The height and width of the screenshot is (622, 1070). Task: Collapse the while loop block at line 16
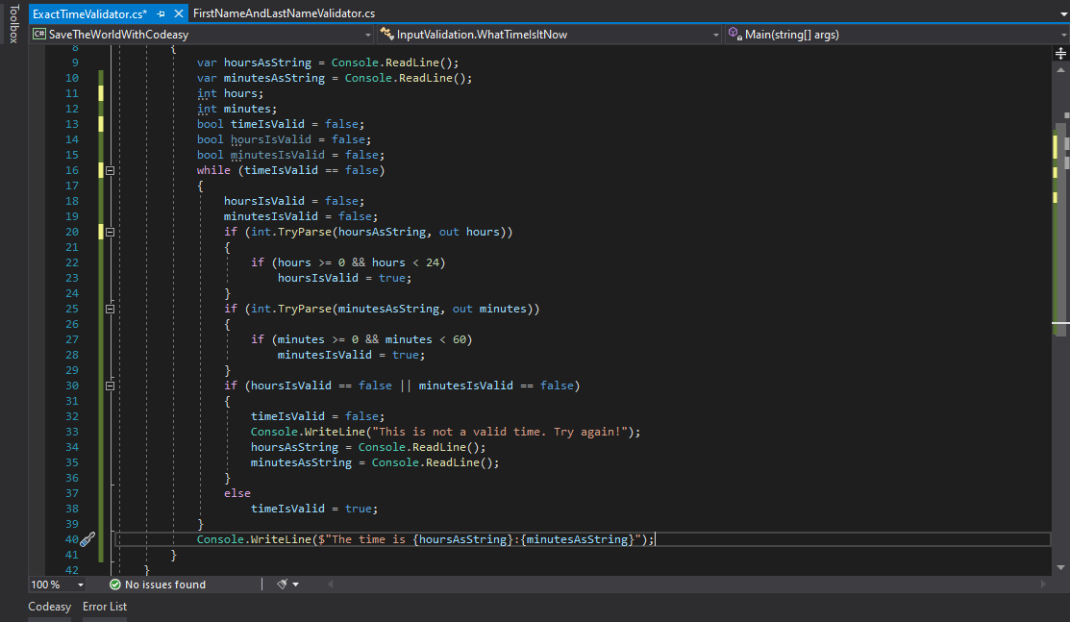pos(110,170)
